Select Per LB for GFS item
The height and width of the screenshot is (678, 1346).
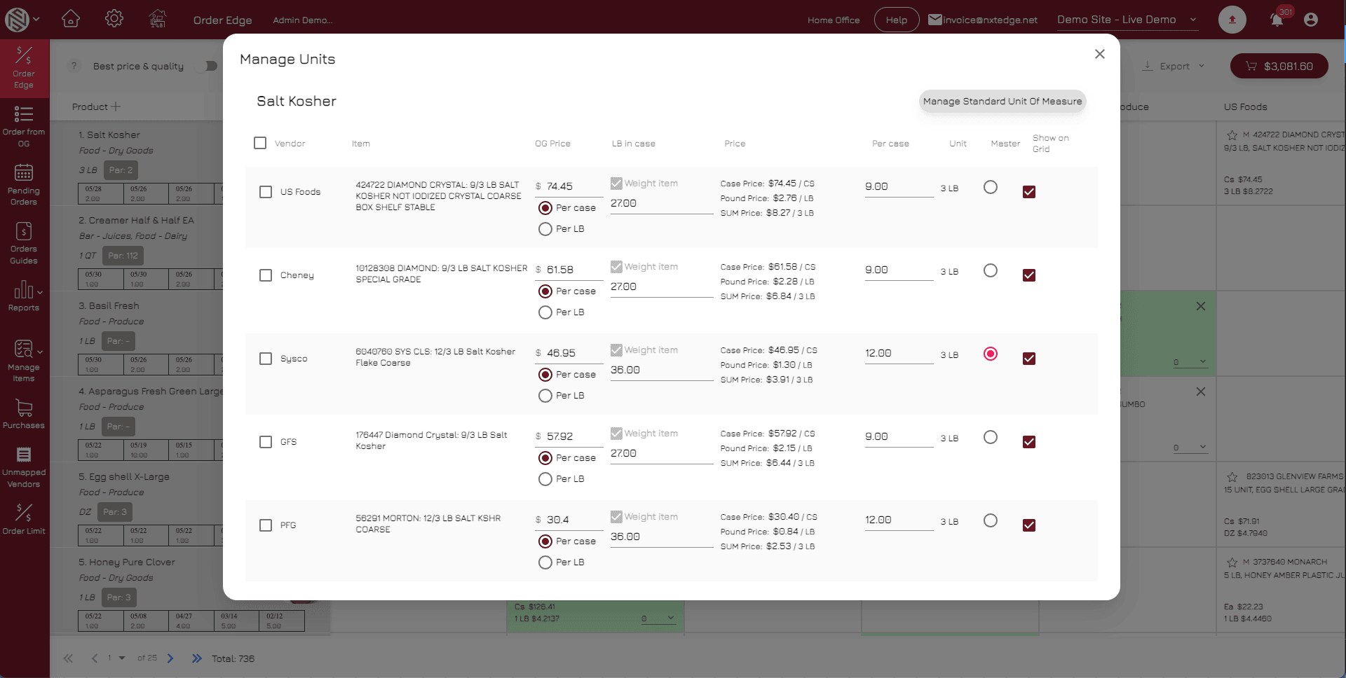click(545, 479)
